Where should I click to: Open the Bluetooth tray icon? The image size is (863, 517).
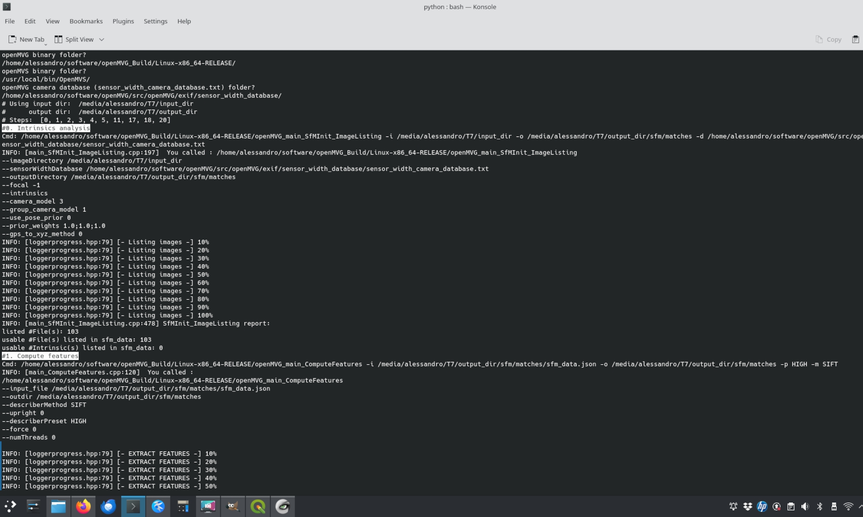point(820,506)
